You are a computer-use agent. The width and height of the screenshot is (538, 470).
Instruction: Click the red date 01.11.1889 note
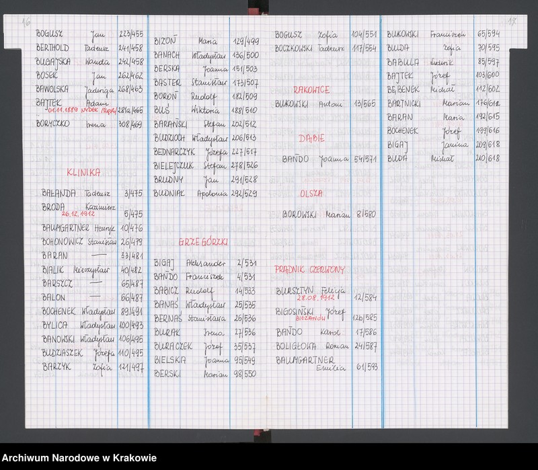[82, 110]
